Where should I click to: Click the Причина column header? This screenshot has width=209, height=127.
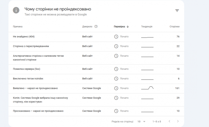[18, 27]
